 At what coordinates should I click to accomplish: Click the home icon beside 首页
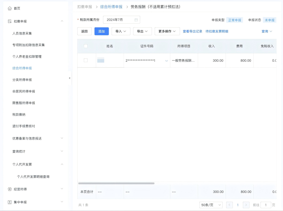click(x=10, y=8)
